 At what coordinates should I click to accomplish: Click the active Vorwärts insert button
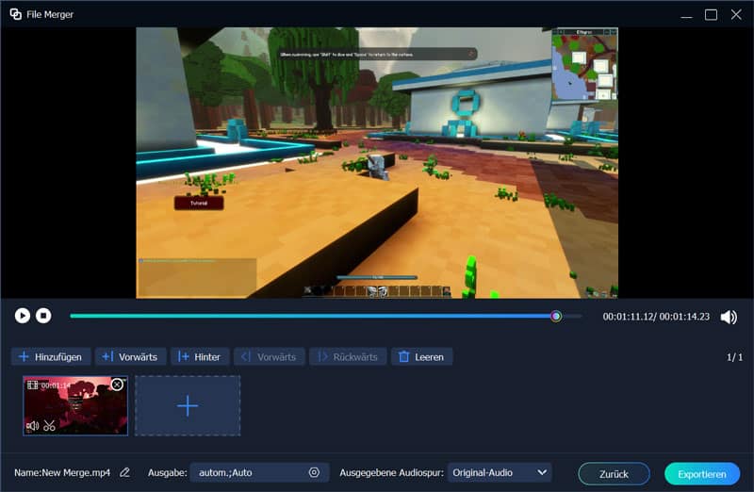click(x=131, y=356)
